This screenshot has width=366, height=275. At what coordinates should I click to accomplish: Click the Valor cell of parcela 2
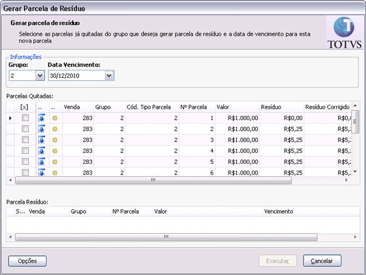click(x=237, y=129)
